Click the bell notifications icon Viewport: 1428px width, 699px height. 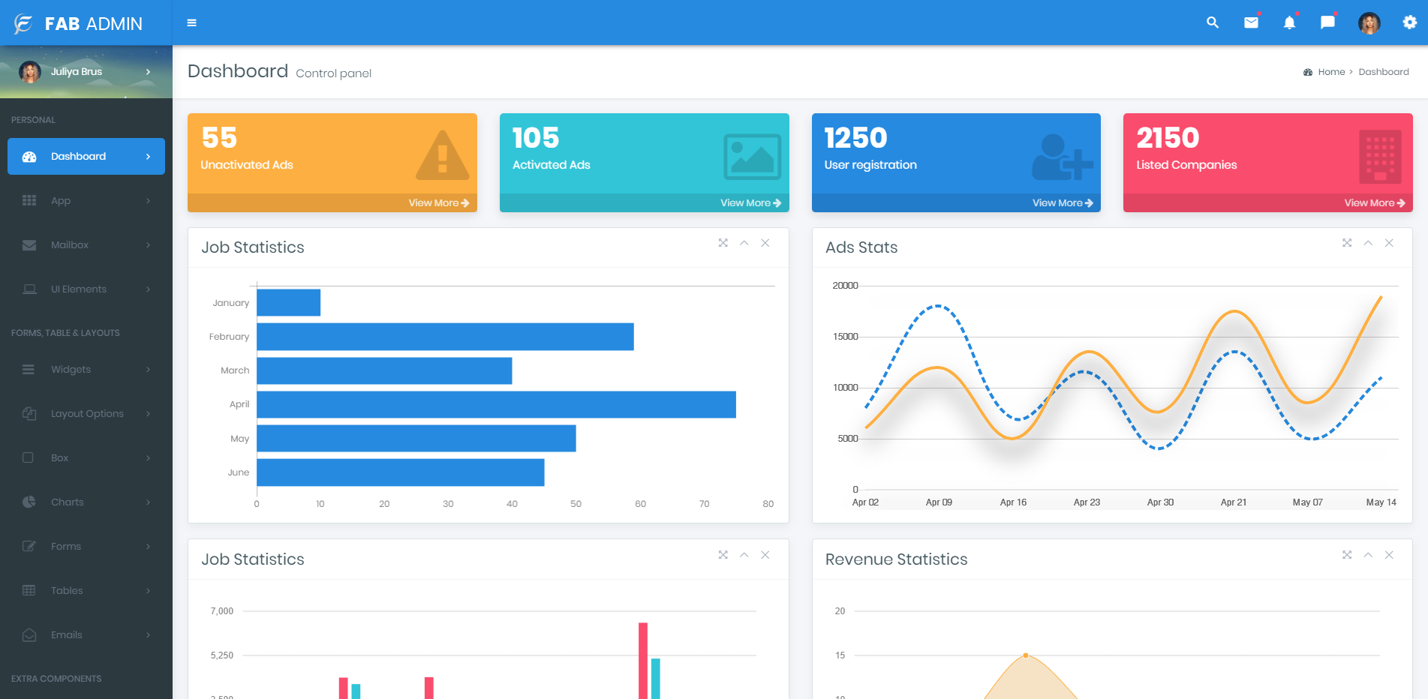click(1289, 22)
